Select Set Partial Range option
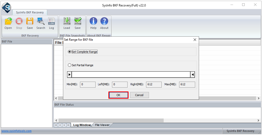Screen dimensions: 262x135 coord(81,65)
